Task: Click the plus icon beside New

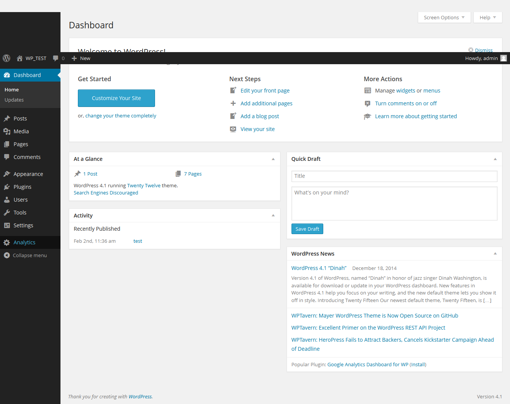Action: click(x=74, y=58)
